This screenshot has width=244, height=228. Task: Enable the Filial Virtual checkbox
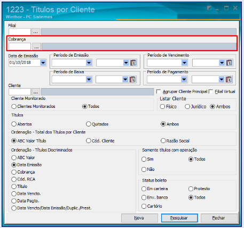(x=211, y=91)
